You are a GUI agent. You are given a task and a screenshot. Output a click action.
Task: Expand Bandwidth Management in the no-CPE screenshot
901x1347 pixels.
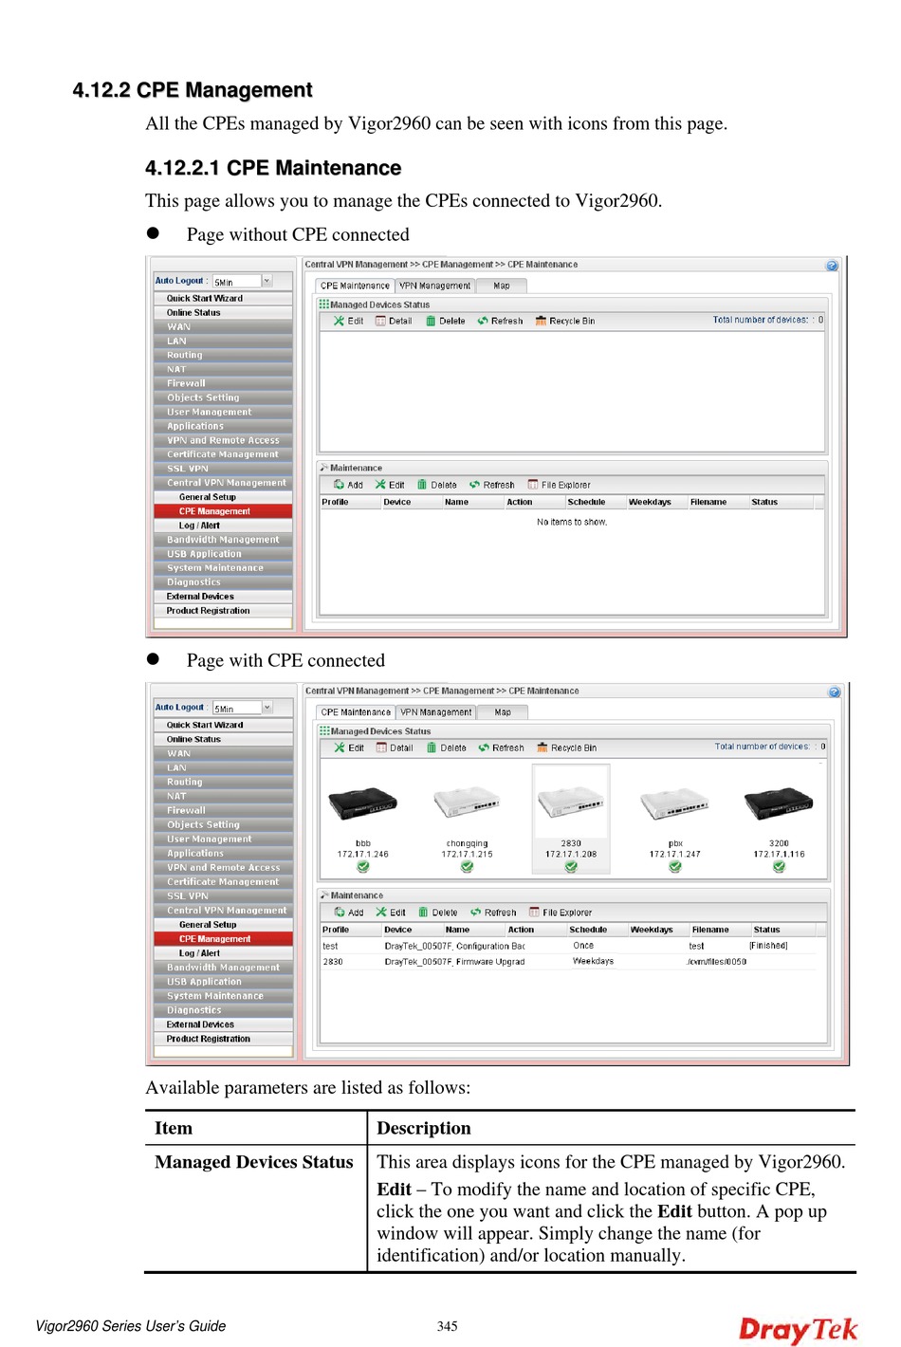coord(223,539)
